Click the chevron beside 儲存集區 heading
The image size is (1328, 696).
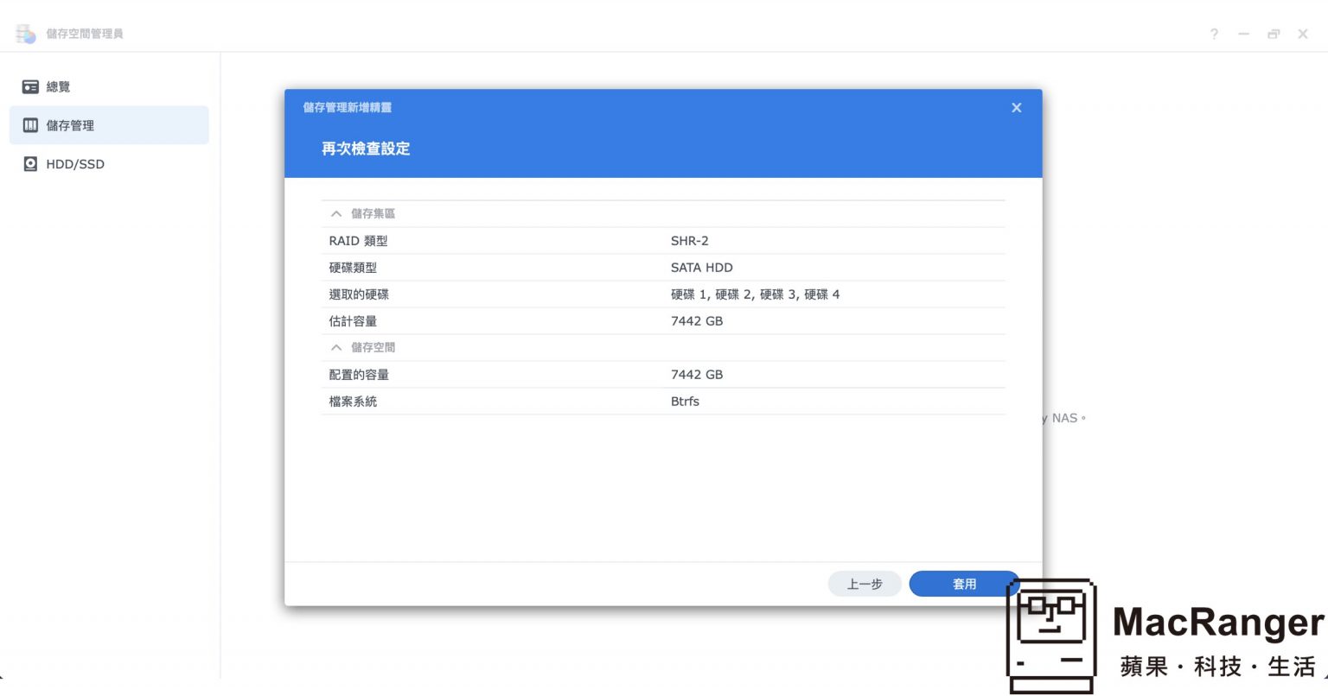pos(336,213)
